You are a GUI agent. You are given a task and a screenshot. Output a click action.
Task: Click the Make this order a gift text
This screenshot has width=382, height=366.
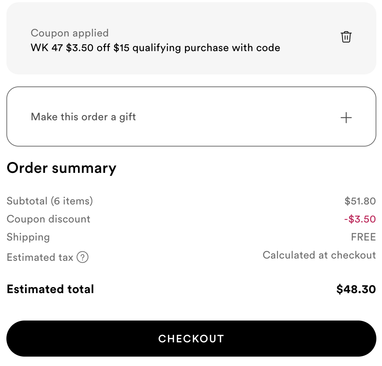83,117
